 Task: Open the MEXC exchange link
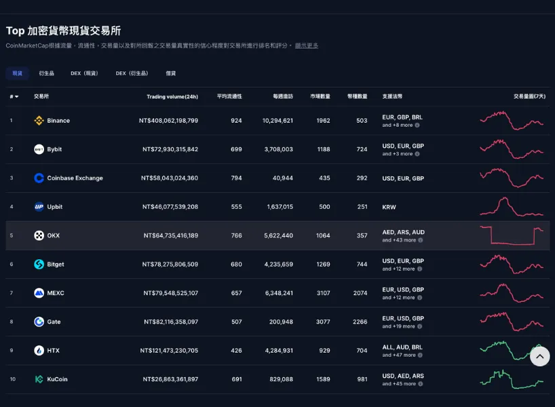[56, 293]
